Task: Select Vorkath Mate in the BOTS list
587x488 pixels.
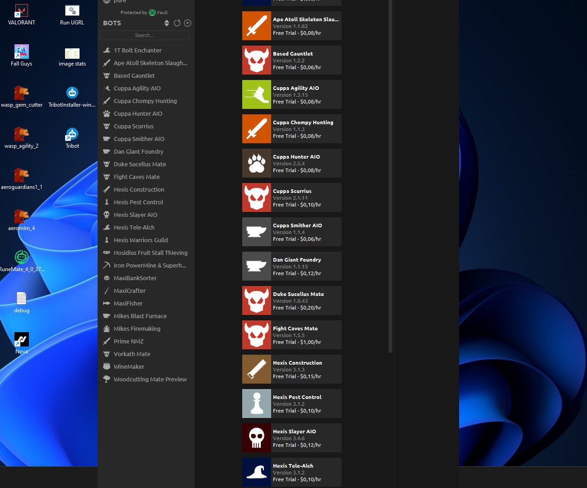Action: (x=146, y=354)
